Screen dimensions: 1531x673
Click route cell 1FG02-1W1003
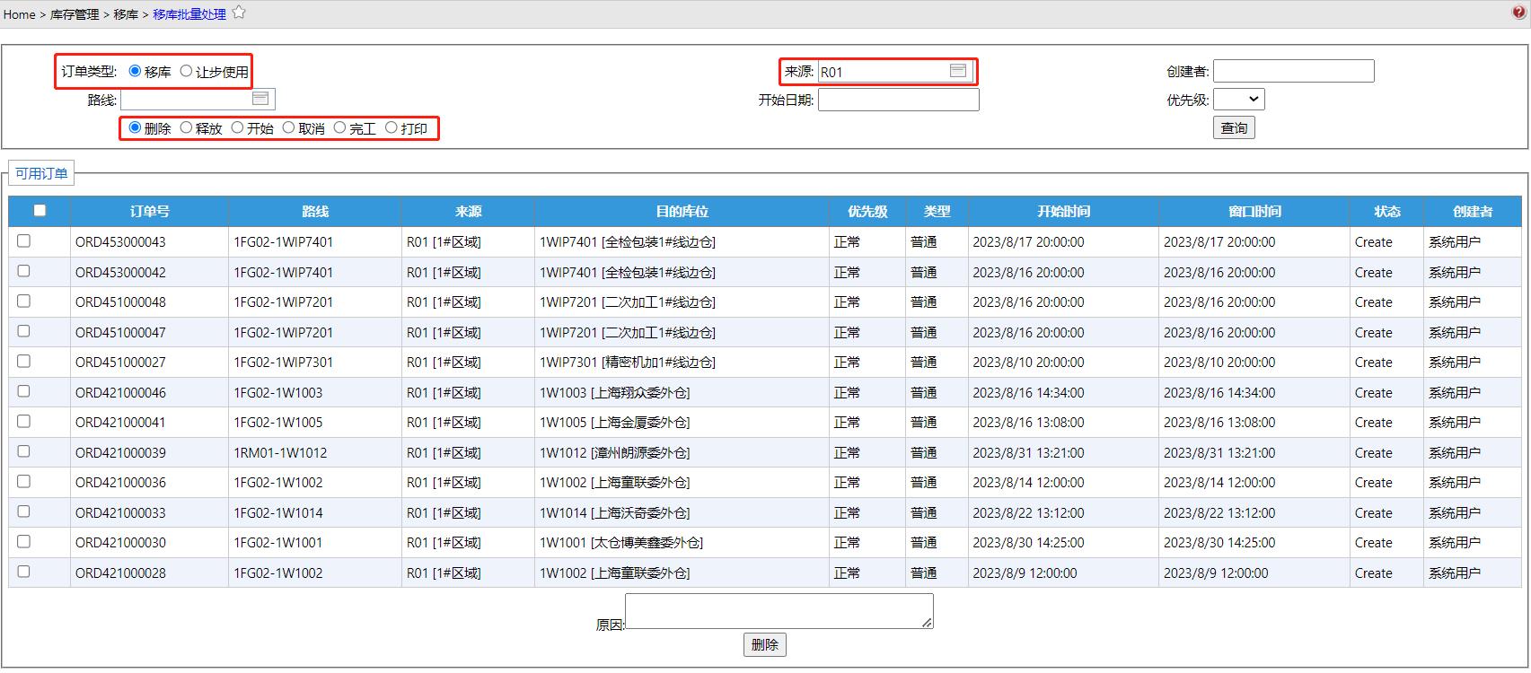[x=277, y=393]
